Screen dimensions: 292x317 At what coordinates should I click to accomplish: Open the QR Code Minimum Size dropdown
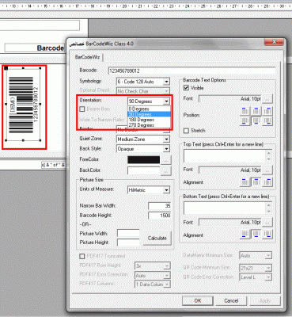coord(268,268)
